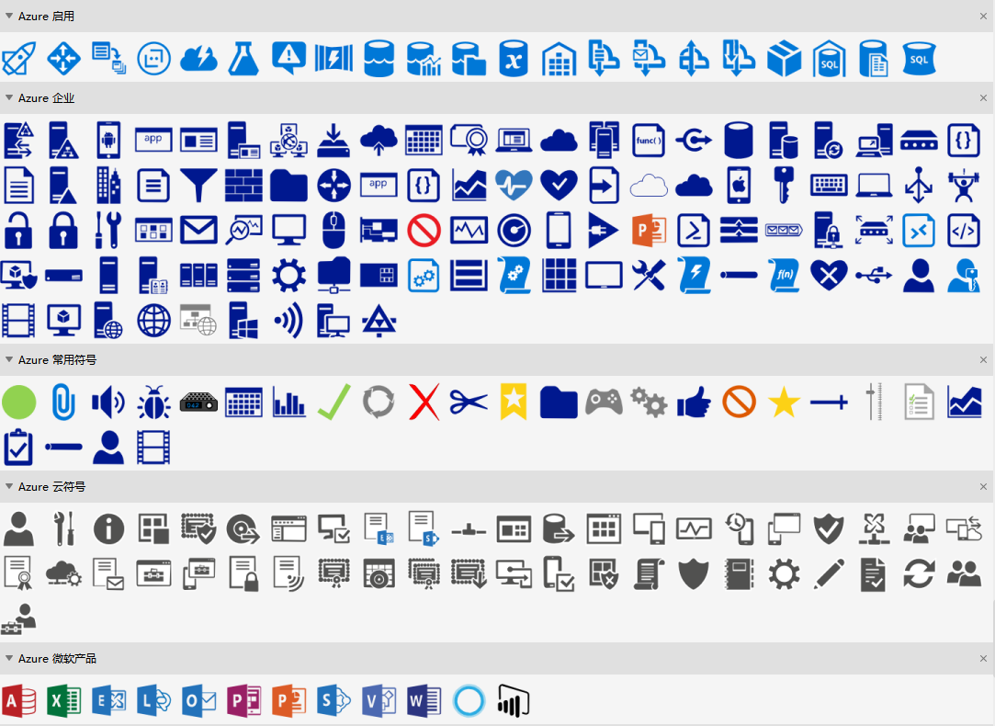Screen dimensions: 995x726
Task: Select the heartbeat health monitor icon
Action: click(x=514, y=186)
